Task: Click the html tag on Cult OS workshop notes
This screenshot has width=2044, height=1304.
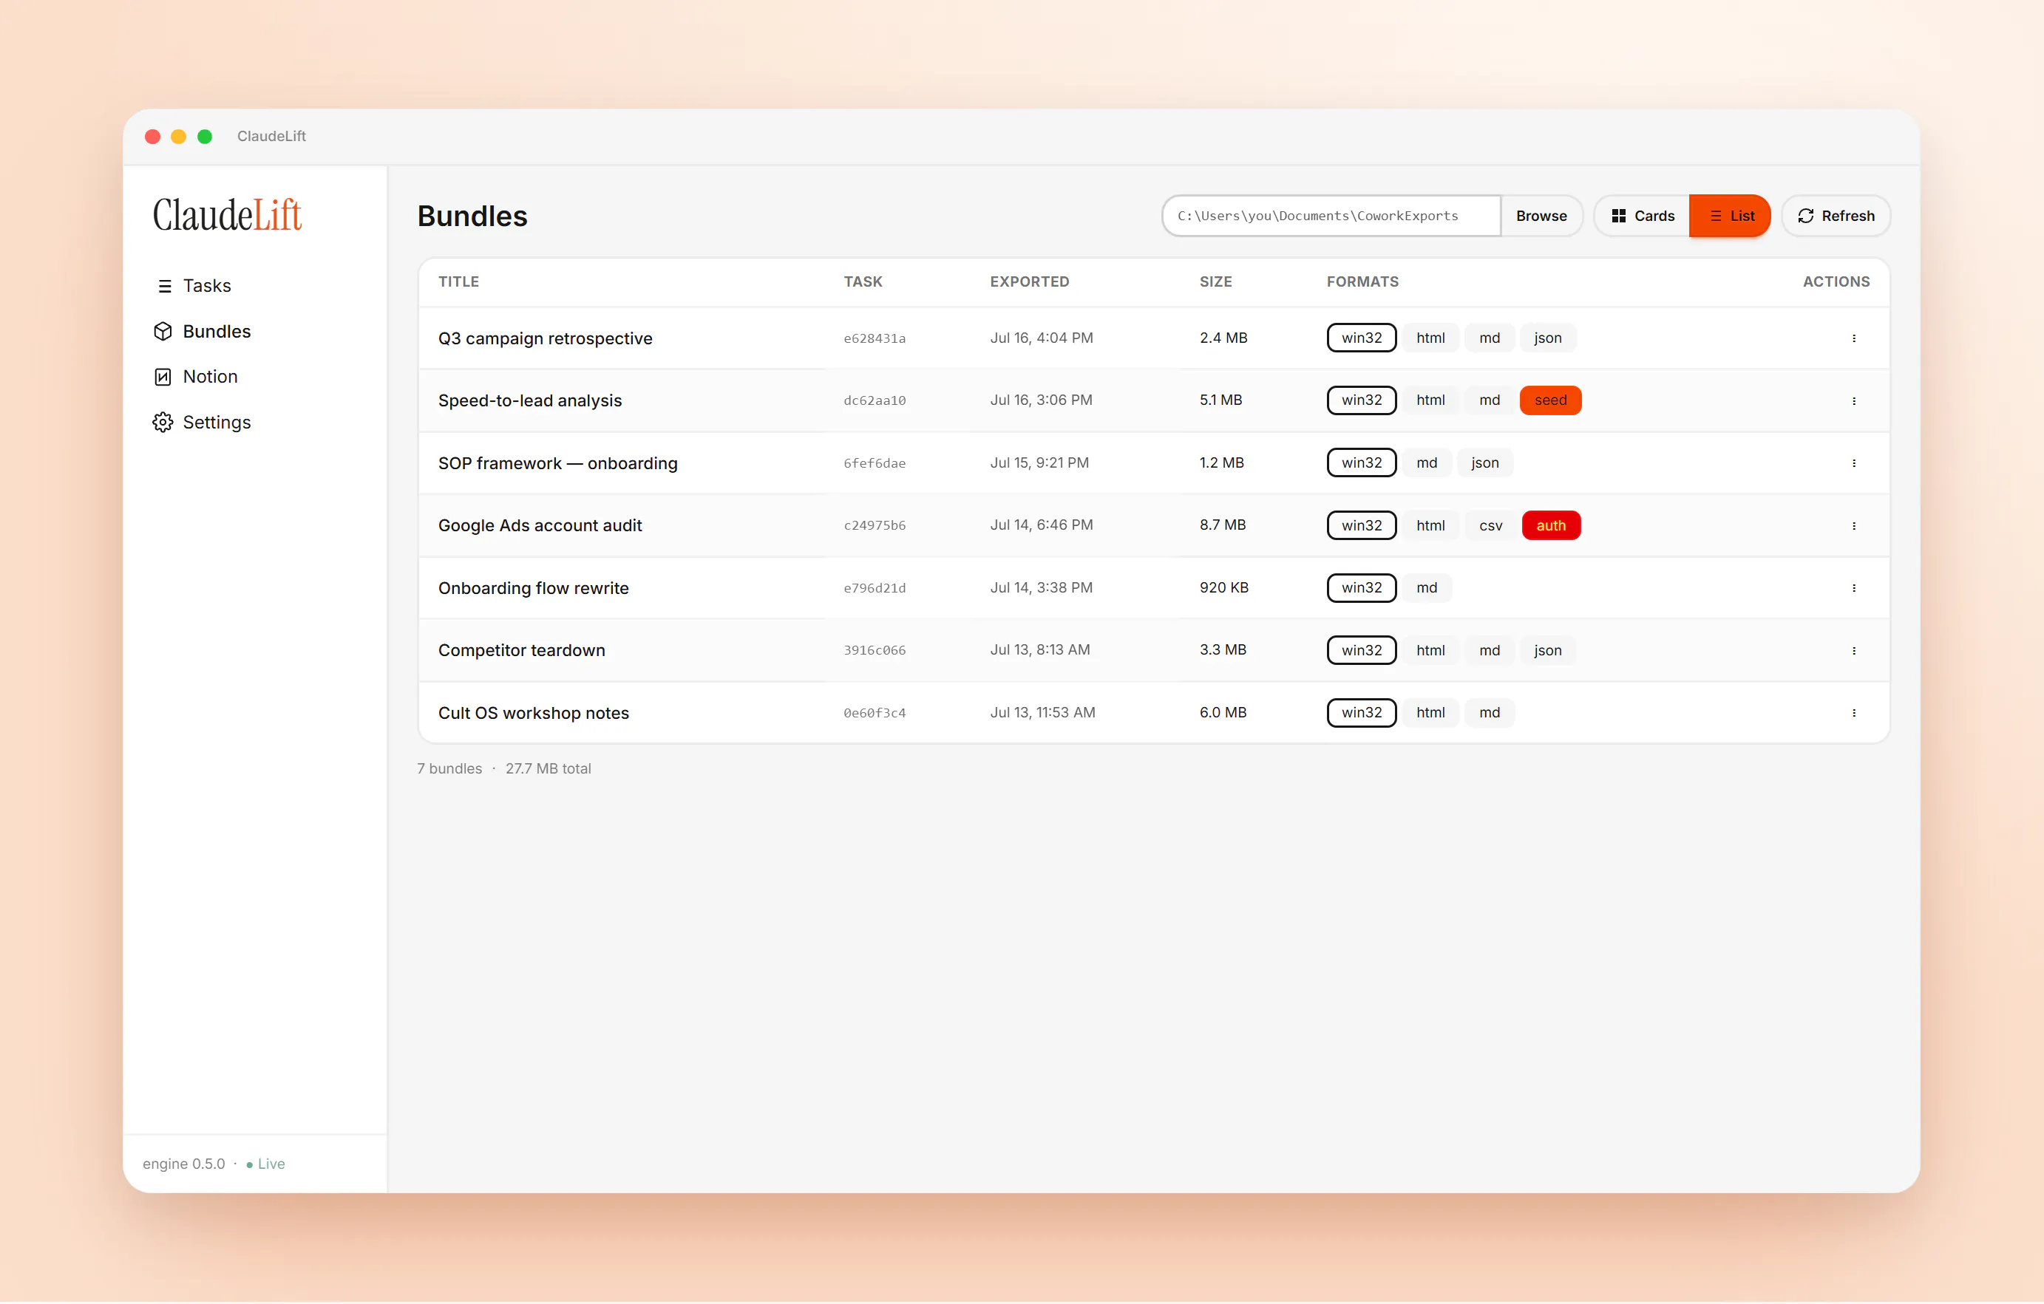Action: coord(1430,713)
